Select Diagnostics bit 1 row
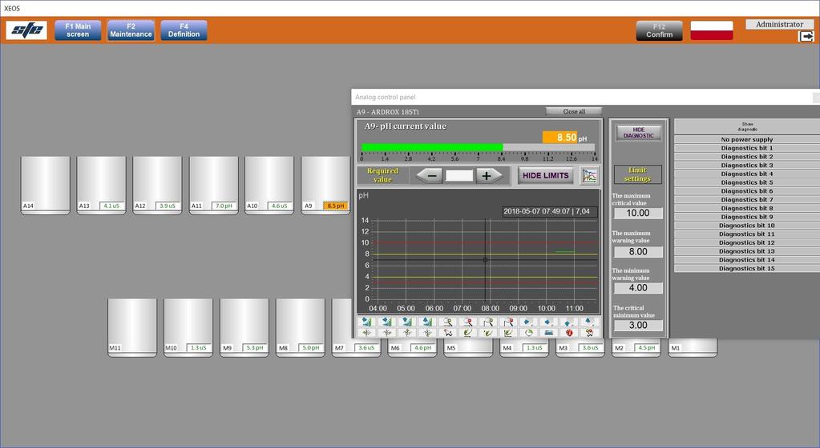 pyautogui.click(x=747, y=148)
